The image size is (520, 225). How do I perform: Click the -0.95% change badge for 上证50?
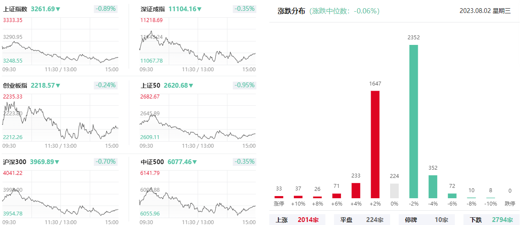pyautogui.click(x=244, y=85)
